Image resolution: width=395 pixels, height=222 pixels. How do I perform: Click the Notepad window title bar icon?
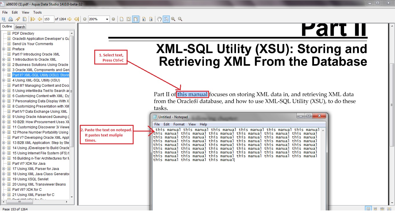[155, 117]
